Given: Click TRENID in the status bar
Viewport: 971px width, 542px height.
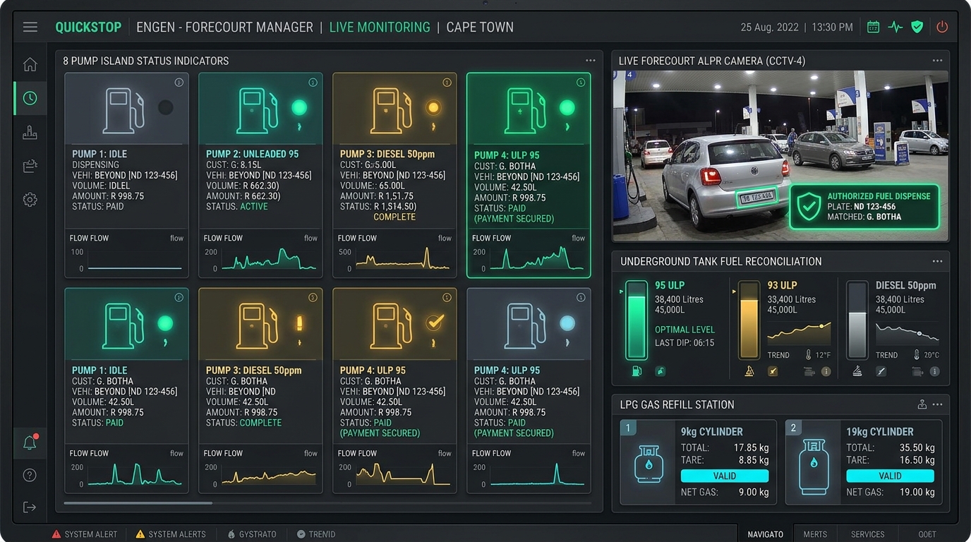Looking at the screenshot, I should (x=316, y=534).
